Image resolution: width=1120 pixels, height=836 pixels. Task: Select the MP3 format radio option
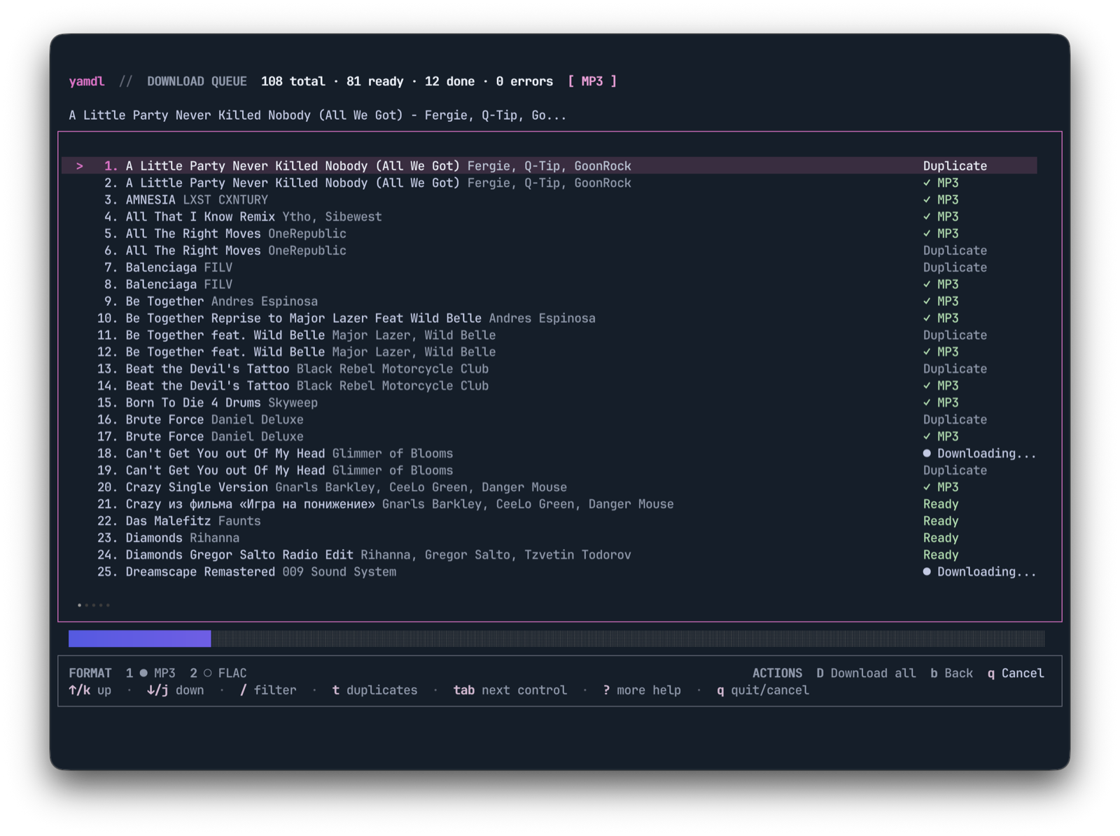(150, 673)
